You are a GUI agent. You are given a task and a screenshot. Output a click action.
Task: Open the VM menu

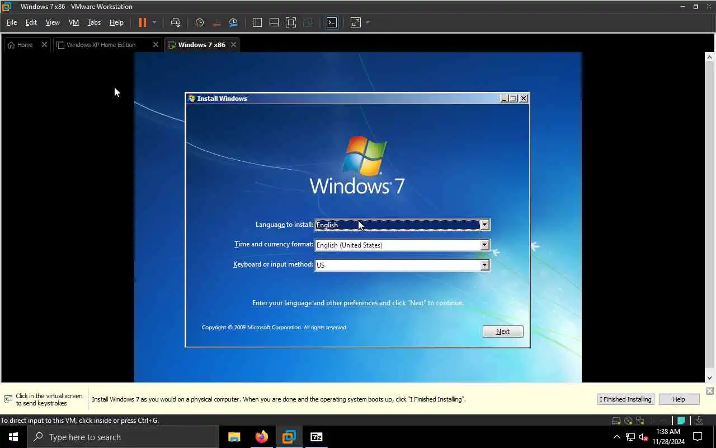coord(74,22)
